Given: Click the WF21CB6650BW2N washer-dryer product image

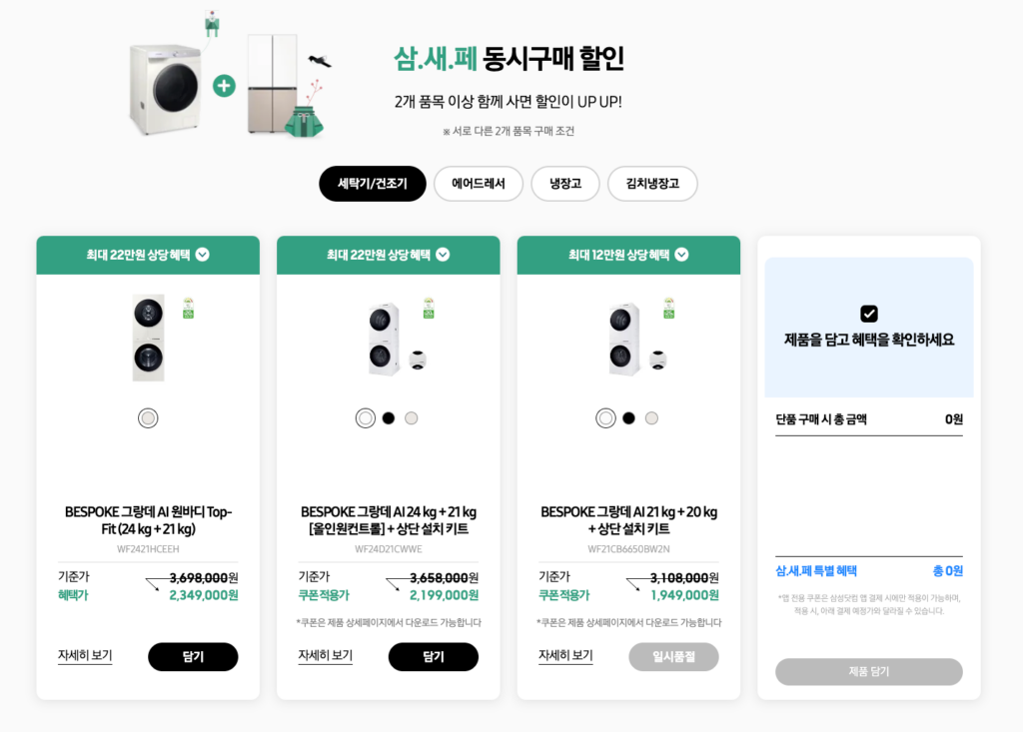Looking at the screenshot, I should pos(625,338).
